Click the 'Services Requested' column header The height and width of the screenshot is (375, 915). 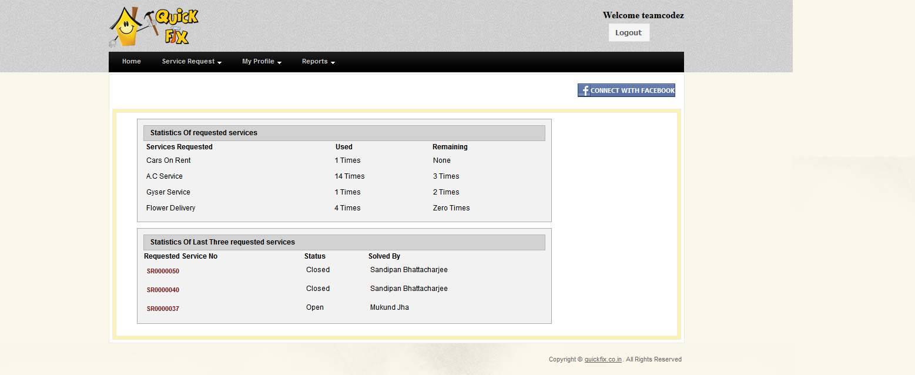click(179, 147)
